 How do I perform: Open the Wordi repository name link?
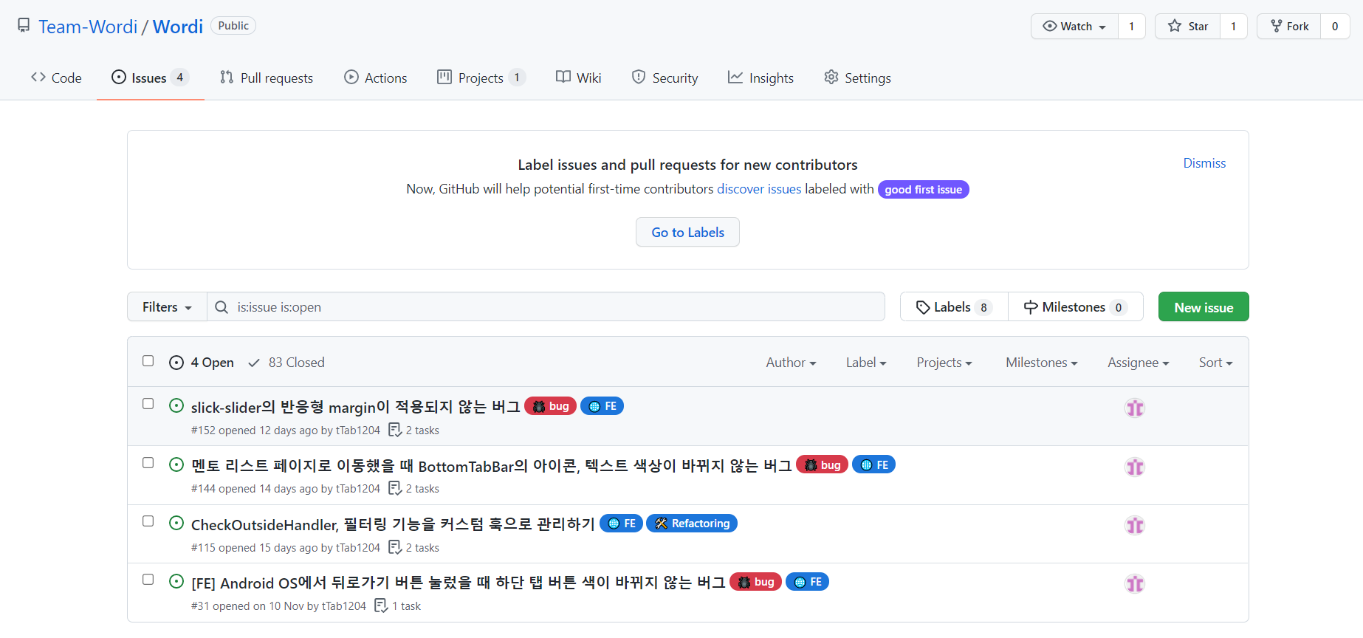point(178,27)
